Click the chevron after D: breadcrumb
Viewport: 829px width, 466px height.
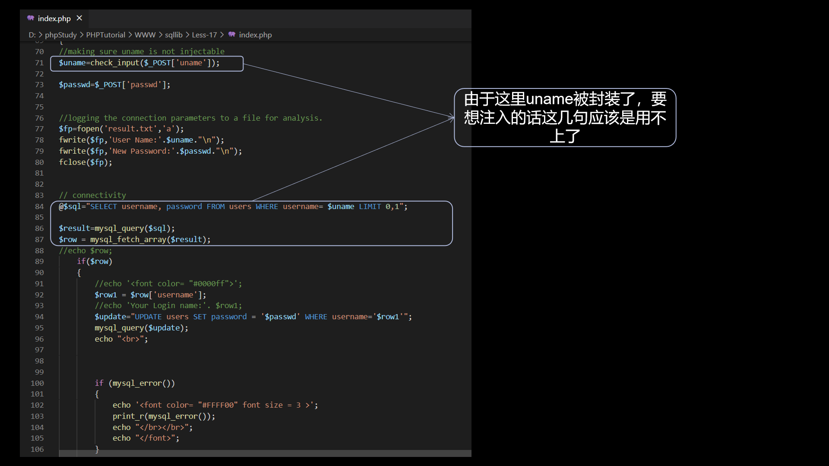pos(41,35)
